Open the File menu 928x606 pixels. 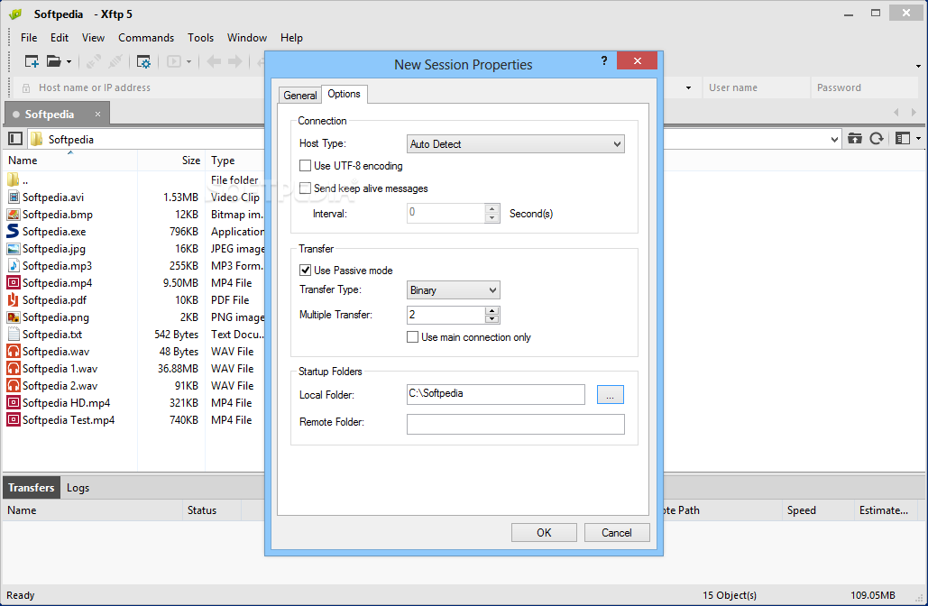pyautogui.click(x=29, y=37)
